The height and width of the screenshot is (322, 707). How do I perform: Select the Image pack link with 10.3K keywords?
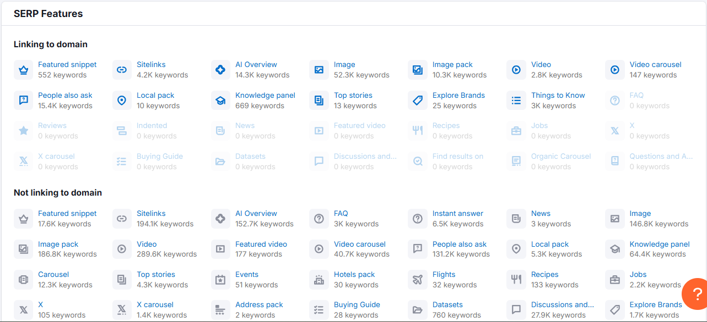click(452, 64)
